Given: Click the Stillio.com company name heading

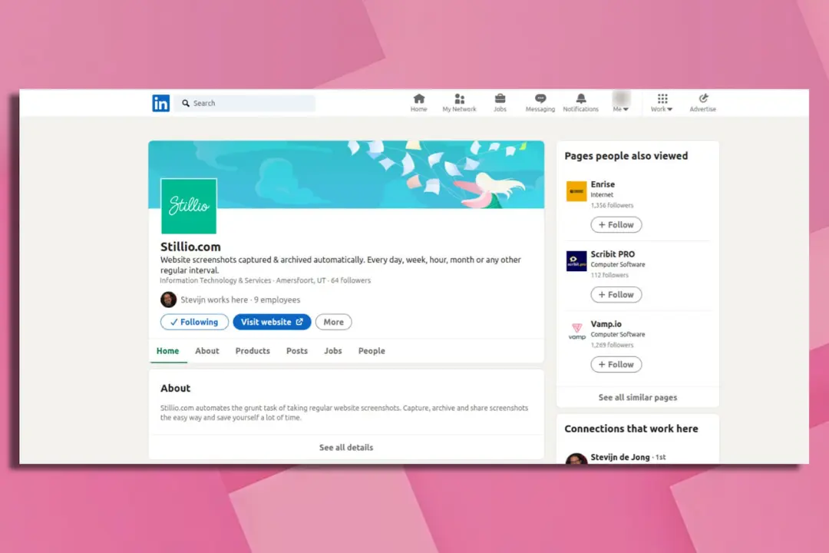Looking at the screenshot, I should point(190,247).
